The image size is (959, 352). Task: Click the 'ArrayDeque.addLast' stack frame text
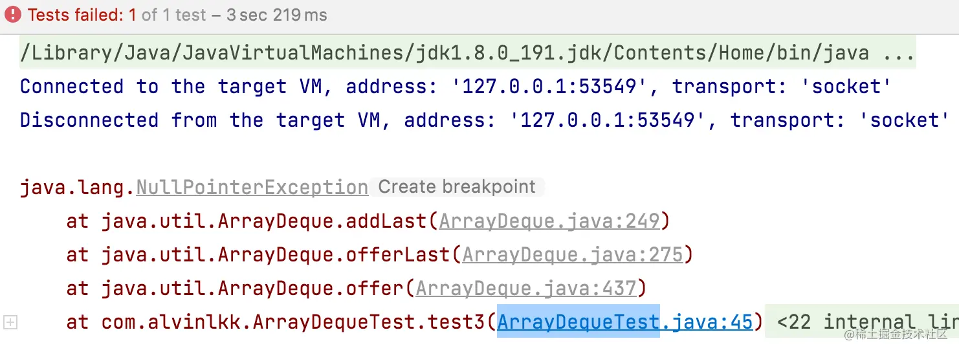tap(322, 221)
